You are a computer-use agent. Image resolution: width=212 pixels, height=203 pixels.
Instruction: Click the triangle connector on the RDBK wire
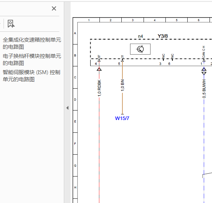pyautogui.click(x=99, y=69)
